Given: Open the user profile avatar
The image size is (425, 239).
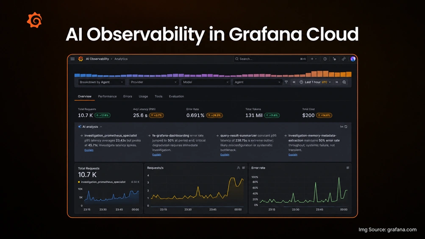Looking at the screenshot, I should tap(353, 59).
